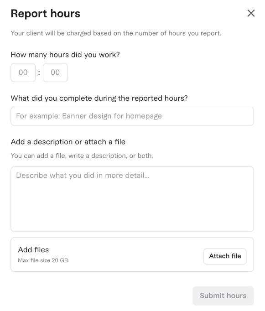Screen dimensions: 265x311
Task: Focus the hours input box showing 00
Action: [23, 73]
